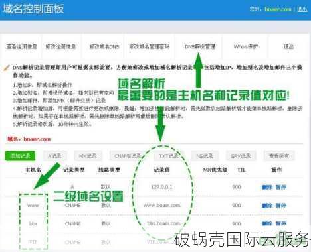The height and width of the screenshot is (252, 311).
Task: Open the 修改域名管理密码 navigation item
Action: (150, 46)
